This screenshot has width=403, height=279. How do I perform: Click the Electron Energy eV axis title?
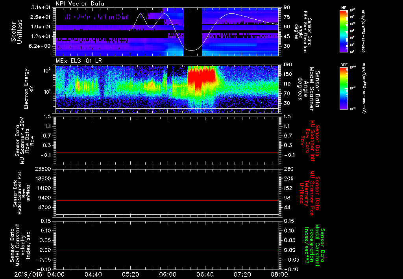pos(29,89)
